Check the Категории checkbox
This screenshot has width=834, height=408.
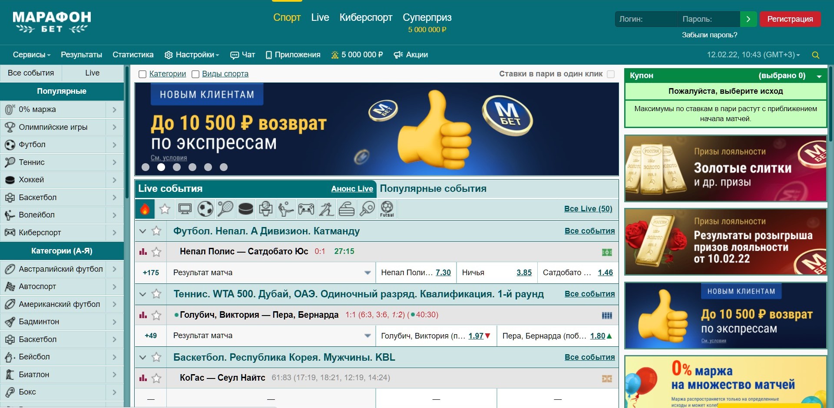point(142,74)
